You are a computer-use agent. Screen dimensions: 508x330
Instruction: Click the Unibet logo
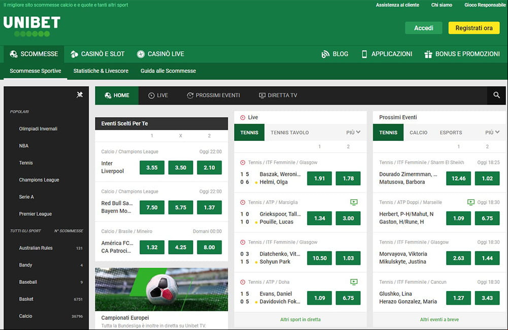tap(32, 26)
